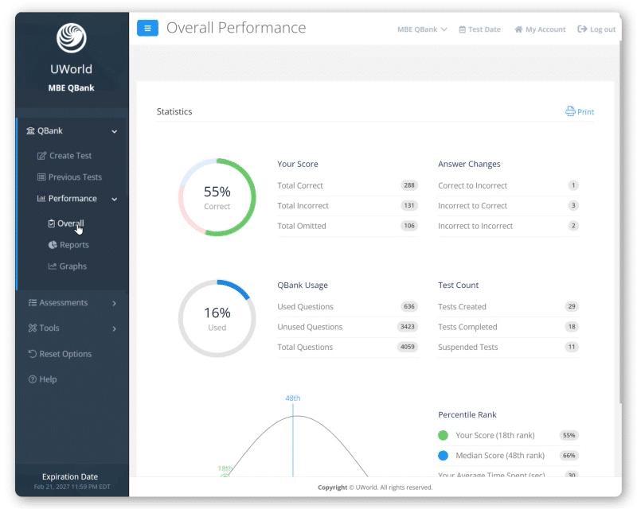This screenshot has height=509, width=637.
Task: Click the Median Score percentile badge 66%
Action: pos(569,456)
